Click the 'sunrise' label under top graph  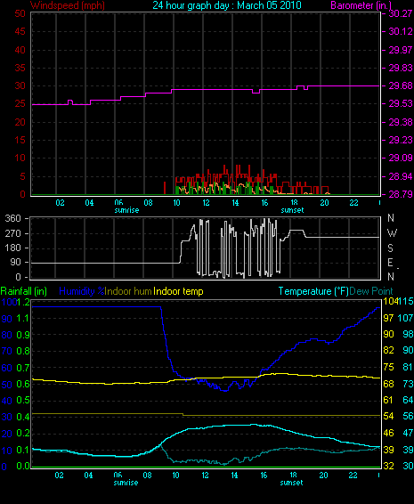click(126, 210)
